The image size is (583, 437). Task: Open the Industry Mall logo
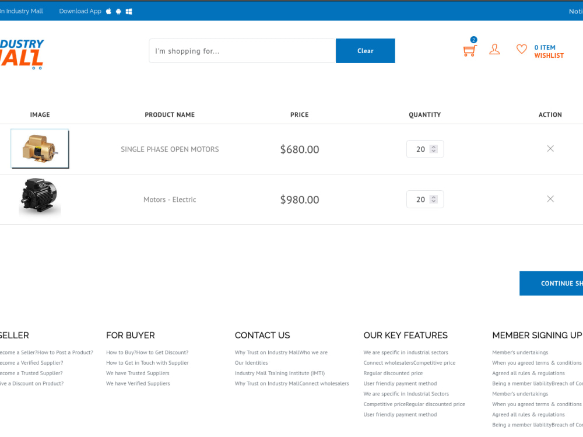pyautogui.click(x=22, y=54)
